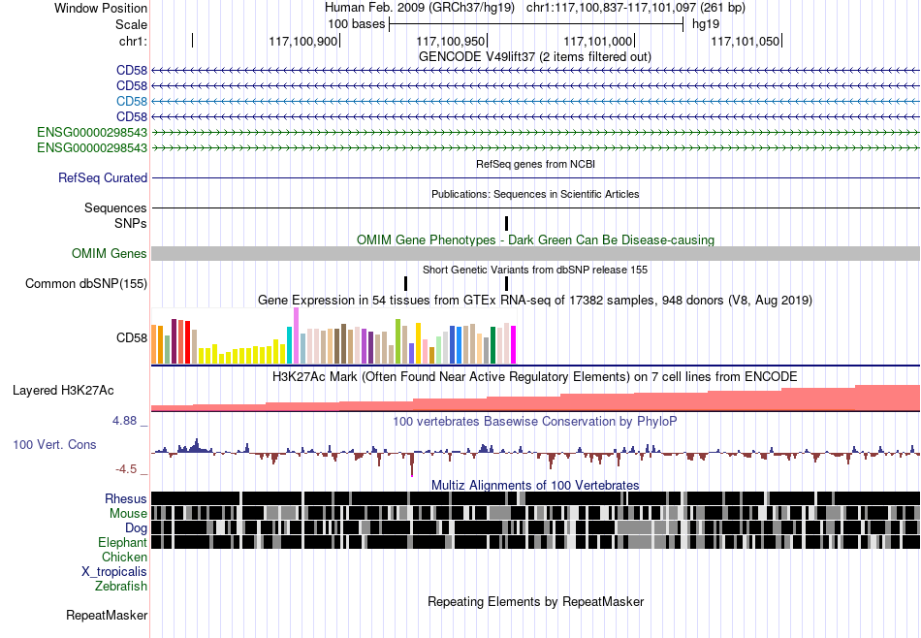Click the SNPs track marker
Viewport: 921px width, 638px height.
point(506,223)
